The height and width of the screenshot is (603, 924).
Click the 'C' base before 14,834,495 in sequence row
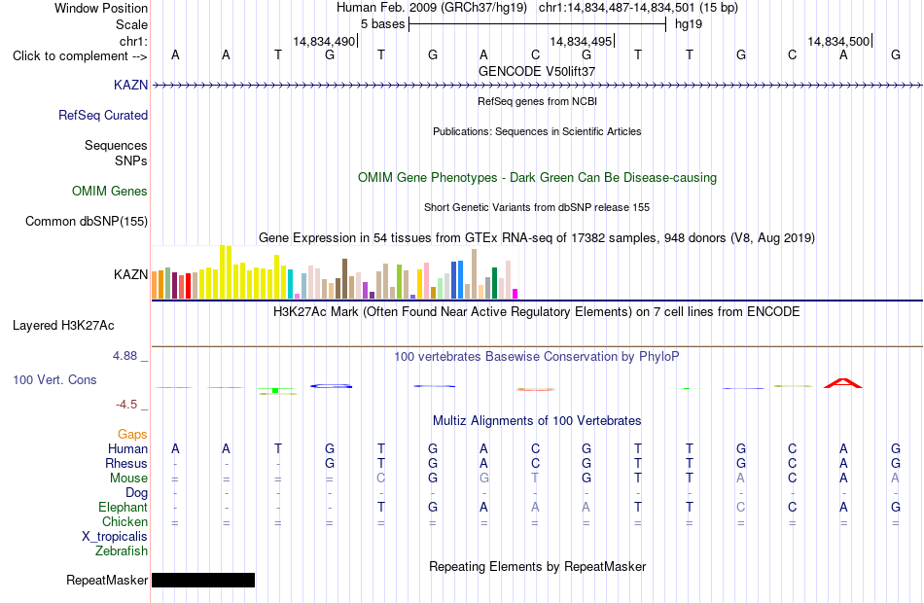(x=535, y=54)
